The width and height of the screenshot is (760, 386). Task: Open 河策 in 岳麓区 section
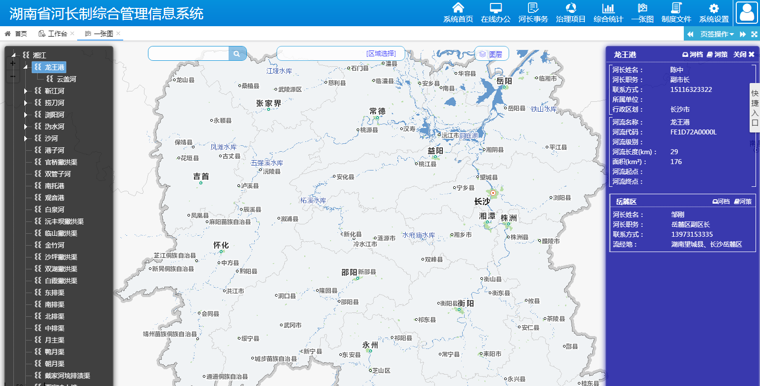[x=743, y=202]
